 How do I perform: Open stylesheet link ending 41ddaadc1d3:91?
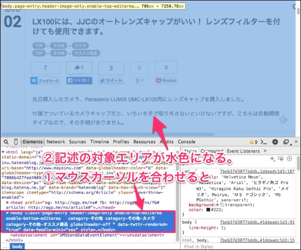[257, 222]
